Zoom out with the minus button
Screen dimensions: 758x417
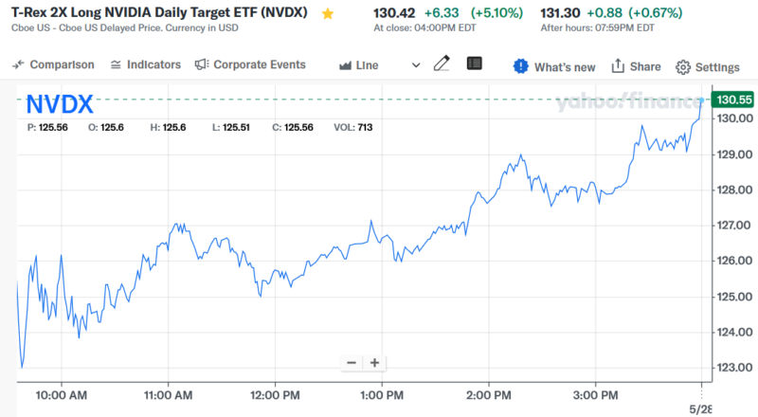(x=352, y=363)
